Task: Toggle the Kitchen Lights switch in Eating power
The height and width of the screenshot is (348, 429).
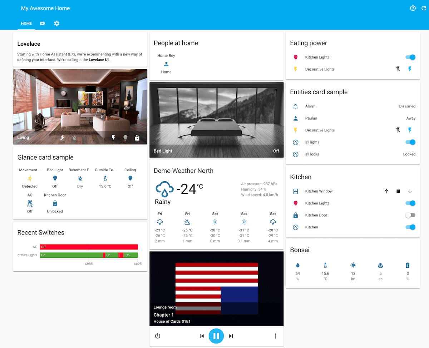Action: (x=410, y=57)
